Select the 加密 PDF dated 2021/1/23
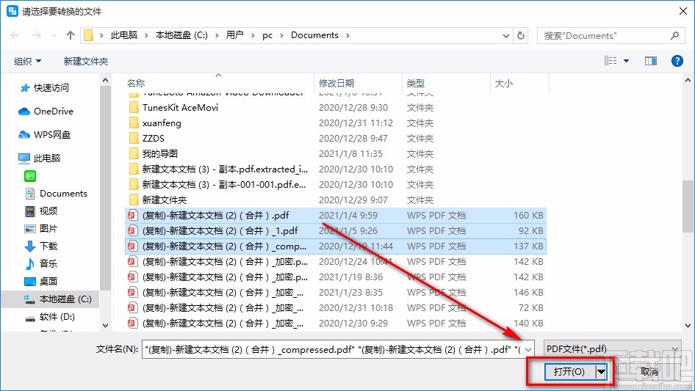The image size is (695, 391). [336, 292]
